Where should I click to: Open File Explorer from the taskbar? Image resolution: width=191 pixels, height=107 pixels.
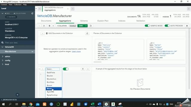[24, 104]
